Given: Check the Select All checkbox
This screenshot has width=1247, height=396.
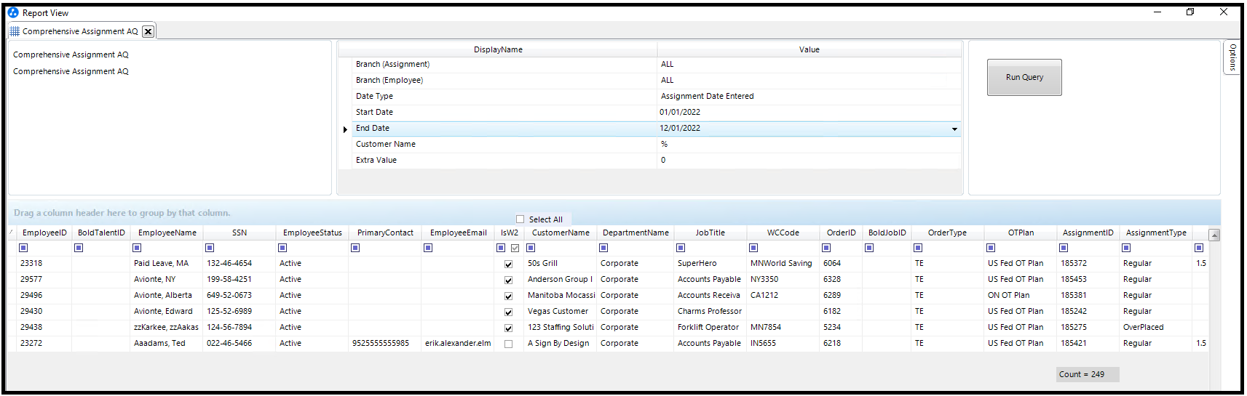Looking at the screenshot, I should 520,219.
